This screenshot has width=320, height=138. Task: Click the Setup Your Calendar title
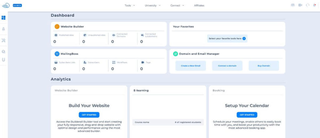247,106
